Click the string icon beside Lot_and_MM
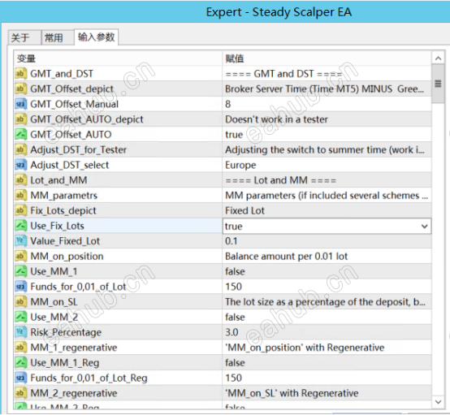This screenshot has width=450, height=415. (20, 180)
